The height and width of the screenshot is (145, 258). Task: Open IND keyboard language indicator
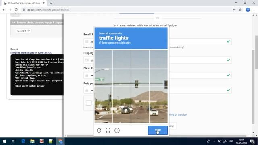(x=231, y=141)
